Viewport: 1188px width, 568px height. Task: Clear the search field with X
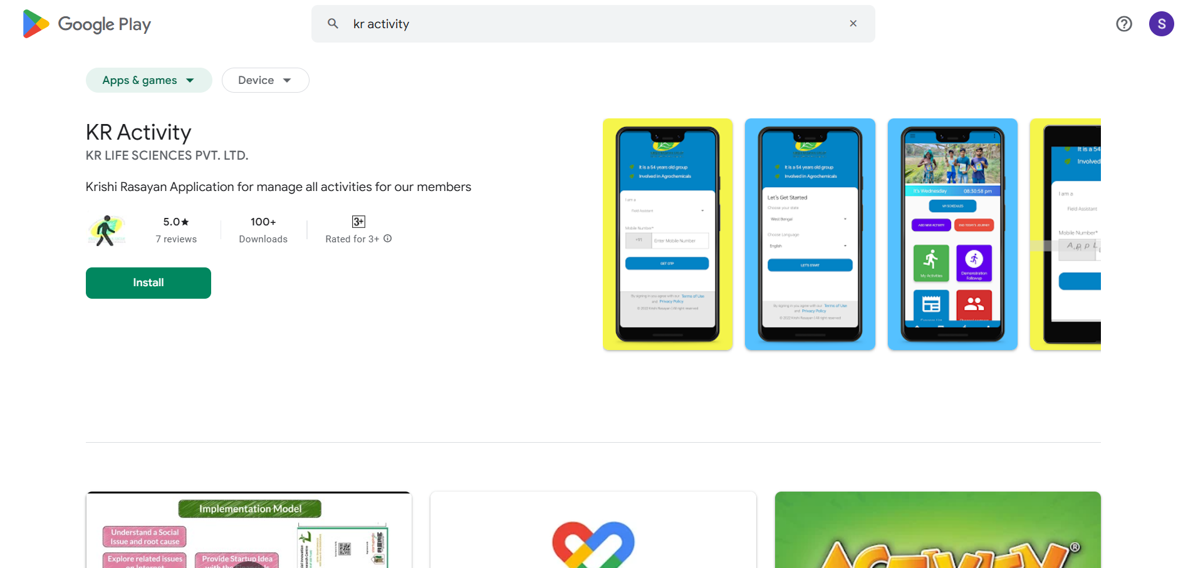[853, 24]
